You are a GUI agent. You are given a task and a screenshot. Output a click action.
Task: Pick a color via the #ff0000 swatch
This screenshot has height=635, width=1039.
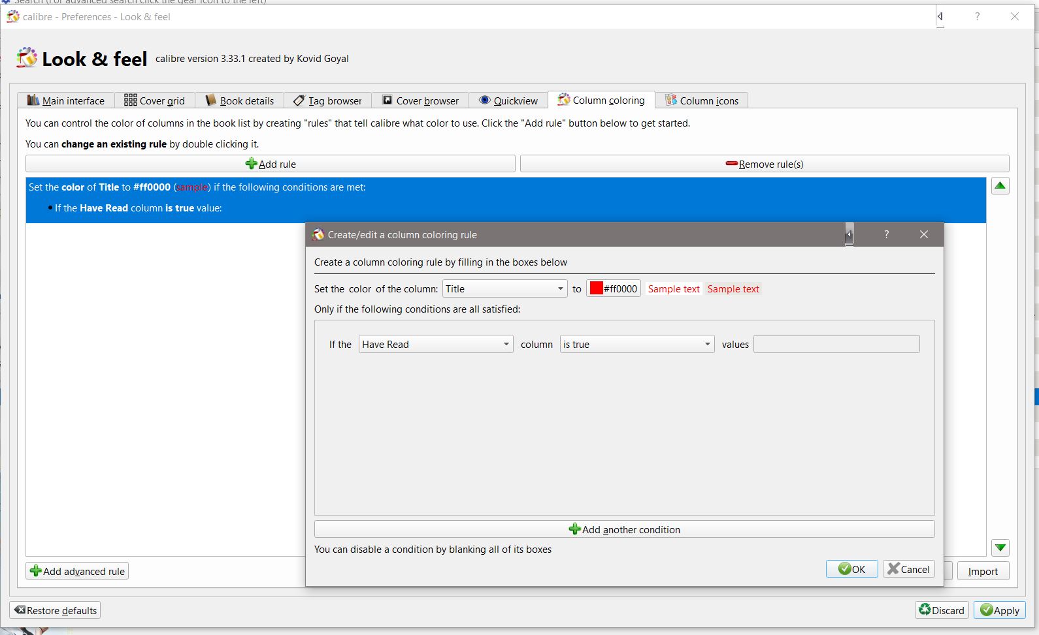coord(613,288)
